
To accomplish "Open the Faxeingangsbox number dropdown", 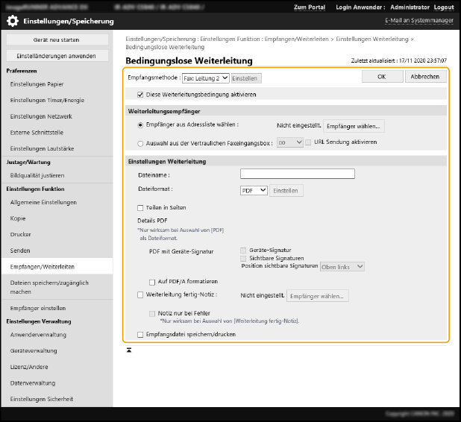I will [289, 142].
